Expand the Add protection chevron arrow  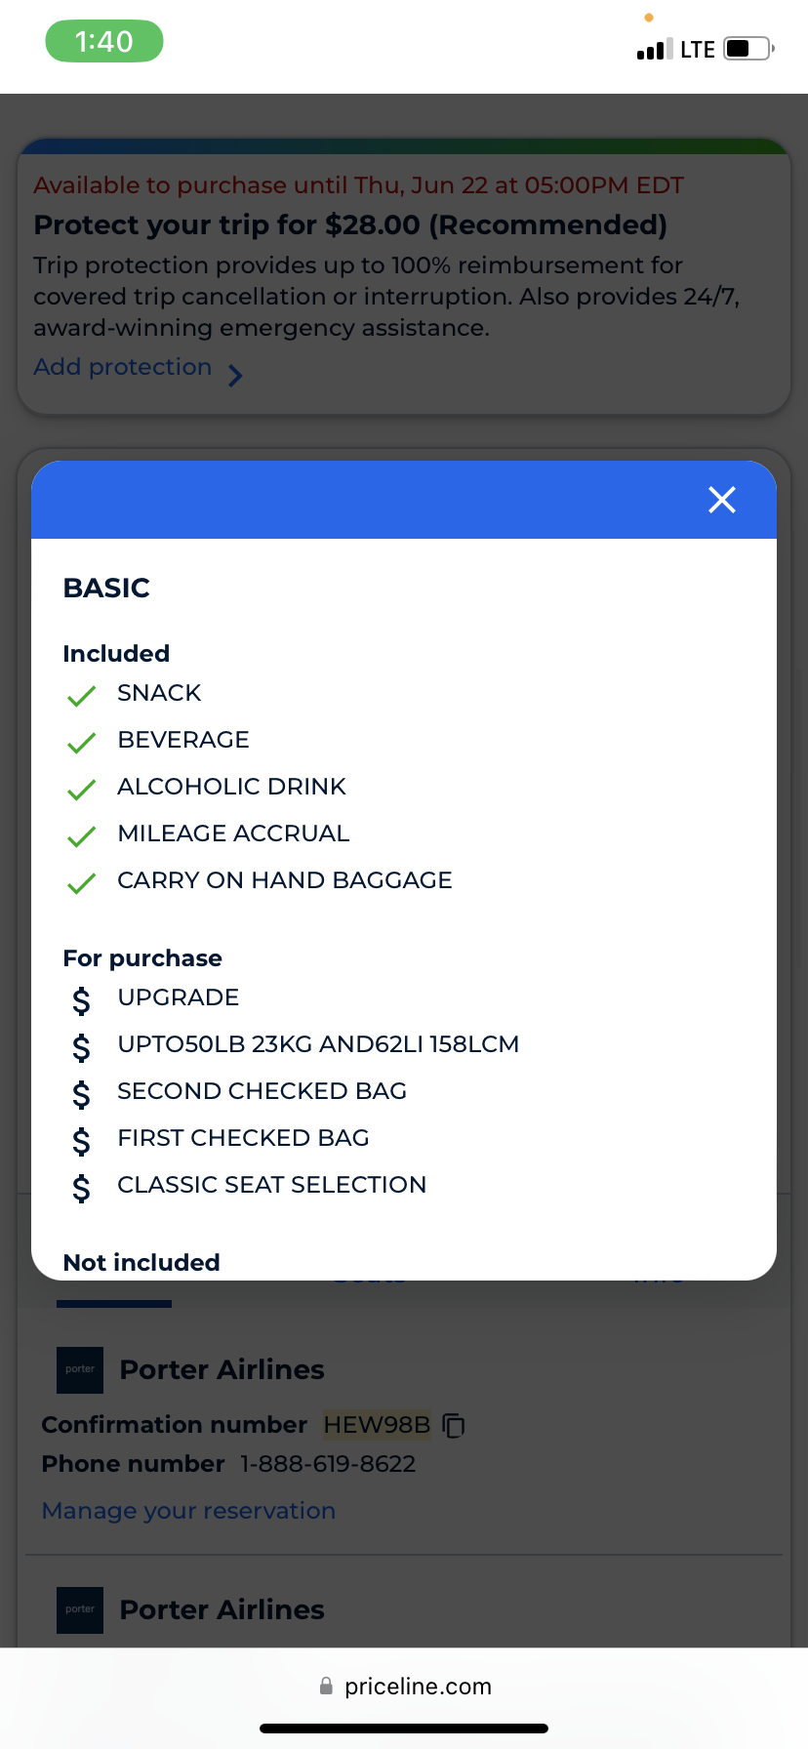point(235,375)
